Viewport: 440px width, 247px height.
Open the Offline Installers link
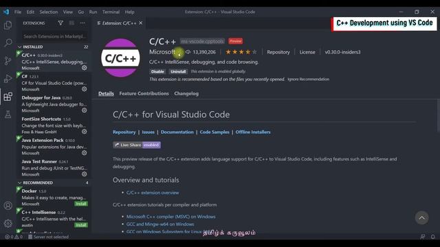coord(253,132)
